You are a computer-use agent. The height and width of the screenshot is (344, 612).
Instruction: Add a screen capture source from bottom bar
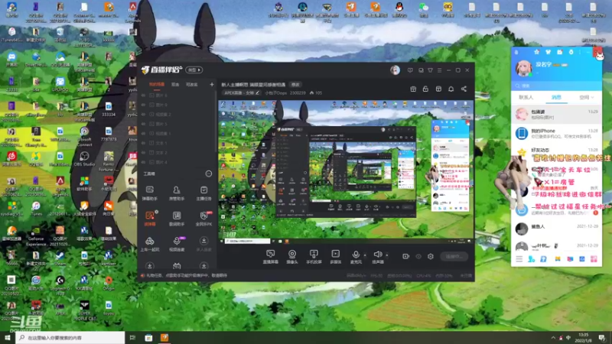[271, 257]
